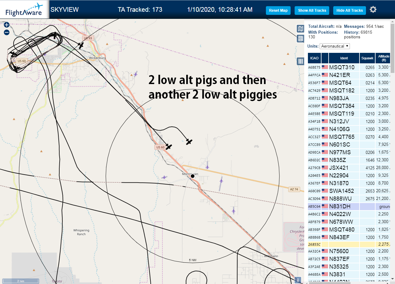Click the AZ 74 highway label
This screenshot has height=284, width=395.
tap(294, 189)
